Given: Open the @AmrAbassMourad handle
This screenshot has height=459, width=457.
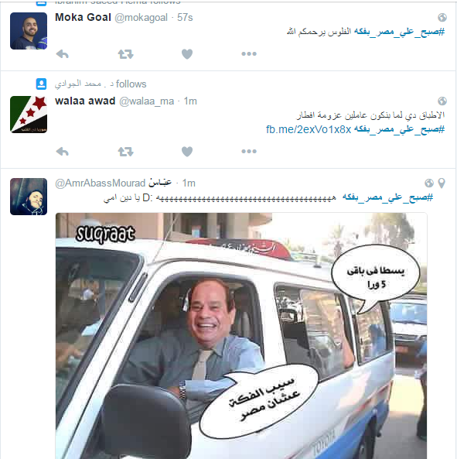Looking at the screenshot, I should pyautogui.click(x=101, y=183).
